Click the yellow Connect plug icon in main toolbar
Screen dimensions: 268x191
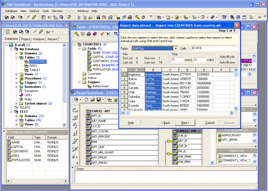pyautogui.click(x=34, y=17)
